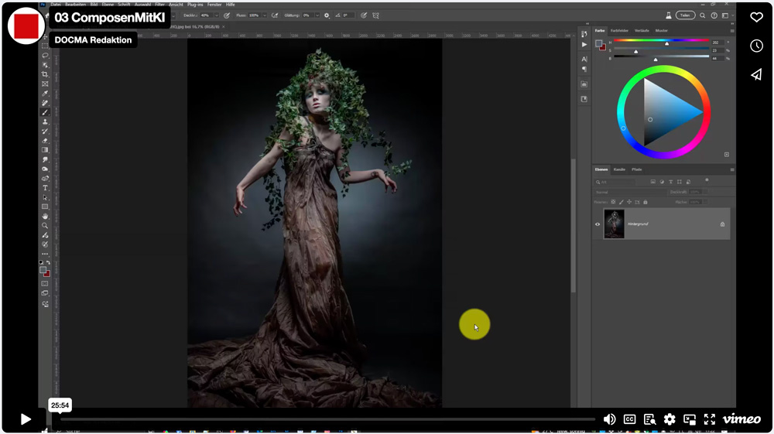Select the Brush tool in toolbar
Image resolution: width=774 pixels, height=434 pixels.
click(x=45, y=112)
